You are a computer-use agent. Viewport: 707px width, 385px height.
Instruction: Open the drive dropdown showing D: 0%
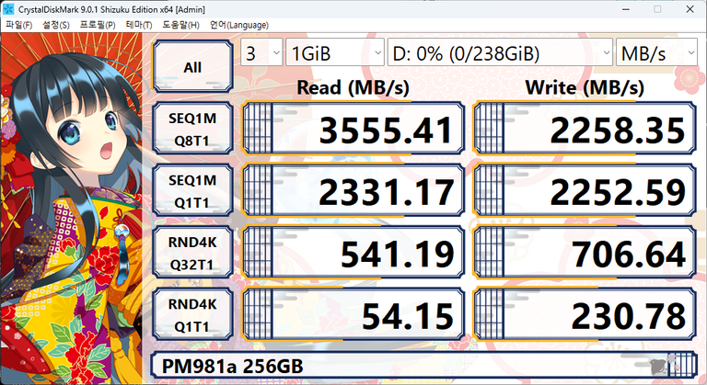coord(500,53)
